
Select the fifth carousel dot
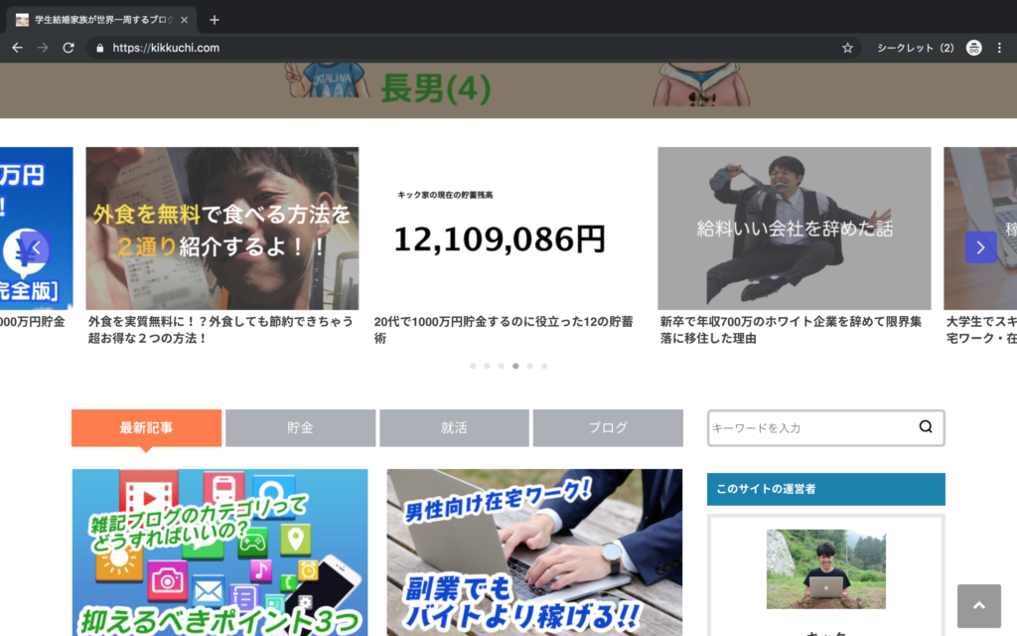coord(530,366)
